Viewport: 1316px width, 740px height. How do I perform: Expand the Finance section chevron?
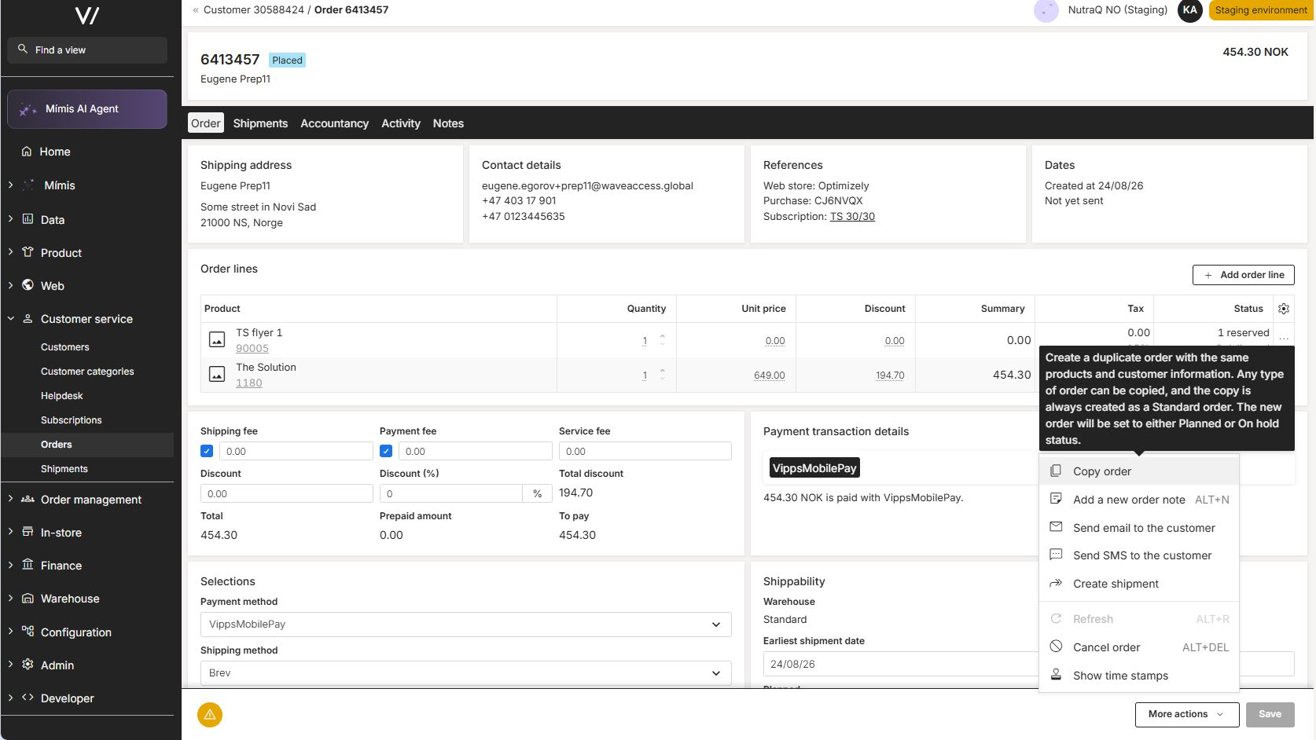point(10,565)
